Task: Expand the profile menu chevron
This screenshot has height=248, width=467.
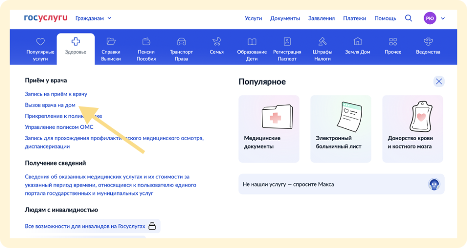Action: point(443,18)
